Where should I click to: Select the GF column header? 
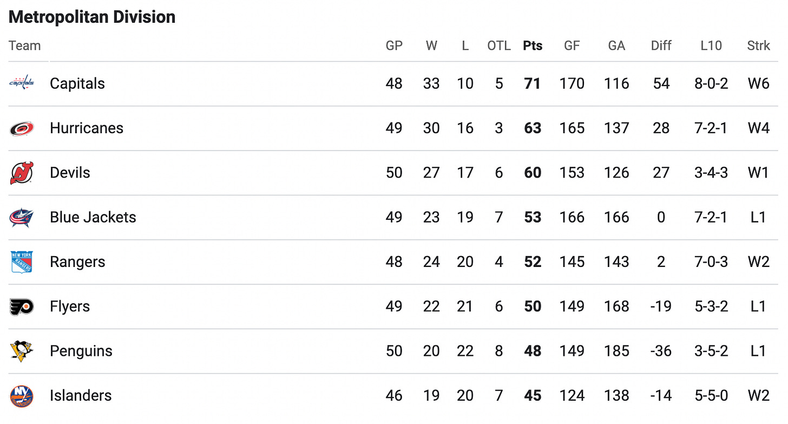(572, 46)
